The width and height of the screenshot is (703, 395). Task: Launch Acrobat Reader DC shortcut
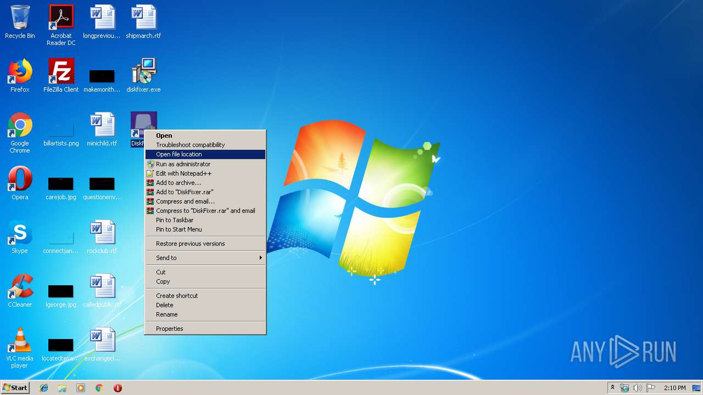(61, 25)
